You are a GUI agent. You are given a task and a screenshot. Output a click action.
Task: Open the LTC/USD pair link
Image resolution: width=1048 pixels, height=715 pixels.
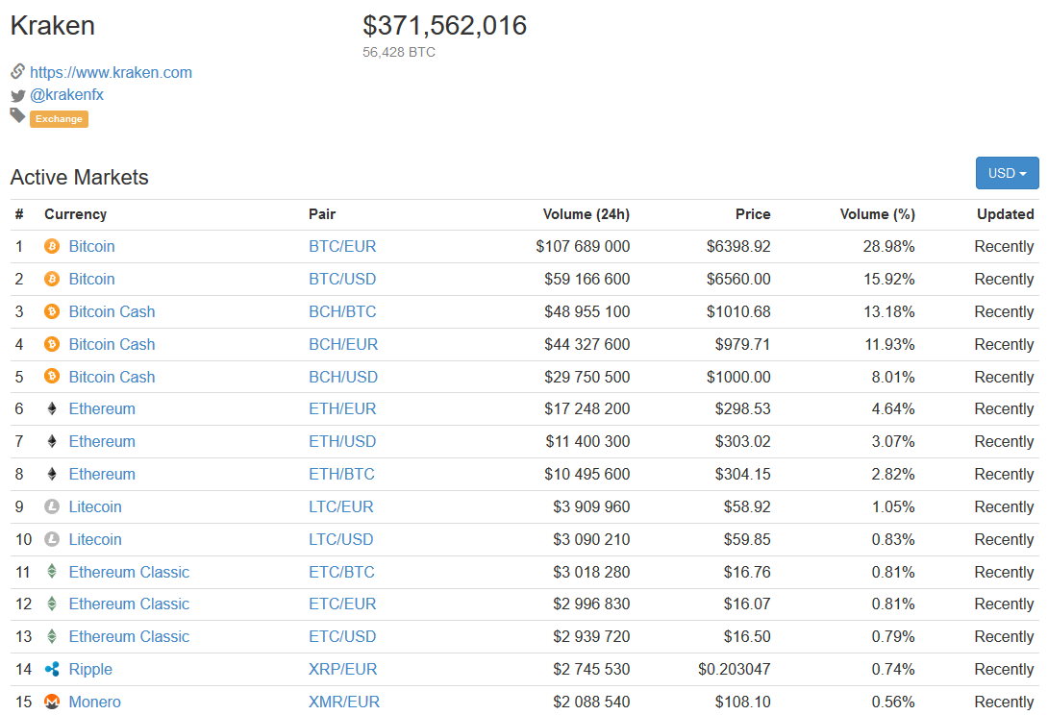tap(341, 539)
